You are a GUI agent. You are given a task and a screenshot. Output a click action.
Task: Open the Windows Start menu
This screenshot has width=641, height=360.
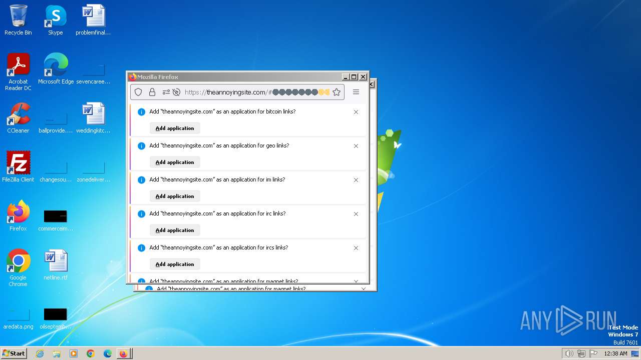pos(14,353)
